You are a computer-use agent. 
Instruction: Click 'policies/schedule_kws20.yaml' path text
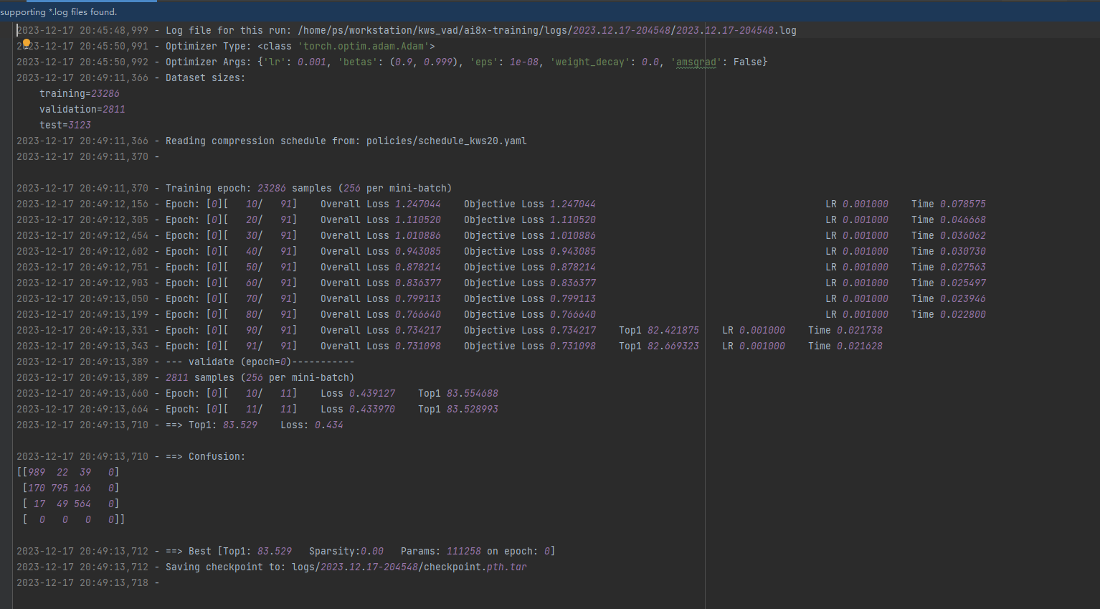coord(446,141)
